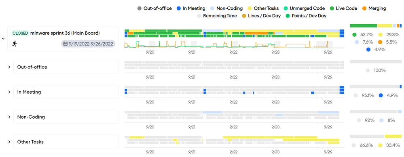Image resolution: width=404 pixels, height=157 pixels.
Task: Click the 100% value in Out-of-office row
Action: [x=380, y=70]
